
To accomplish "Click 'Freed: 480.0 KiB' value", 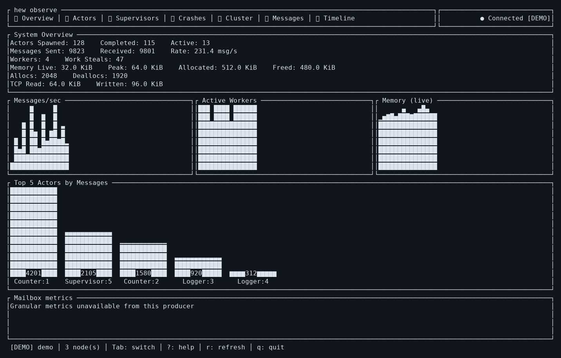I will pyautogui.click(x=304, y=68).
